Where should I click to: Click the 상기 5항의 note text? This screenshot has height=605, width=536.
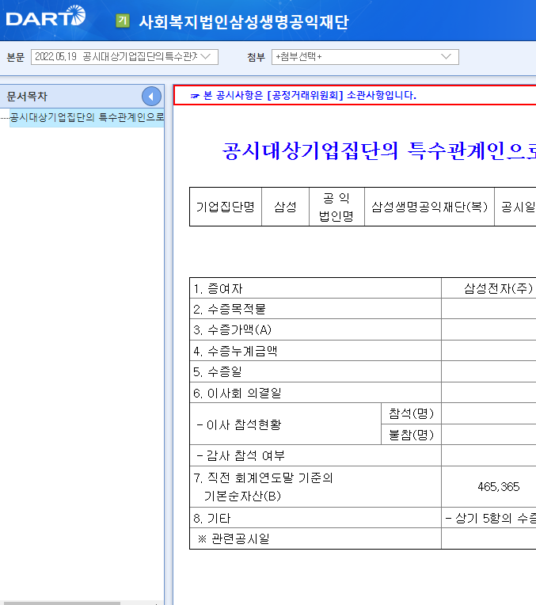pyautogui.click(x=491, y=518)
